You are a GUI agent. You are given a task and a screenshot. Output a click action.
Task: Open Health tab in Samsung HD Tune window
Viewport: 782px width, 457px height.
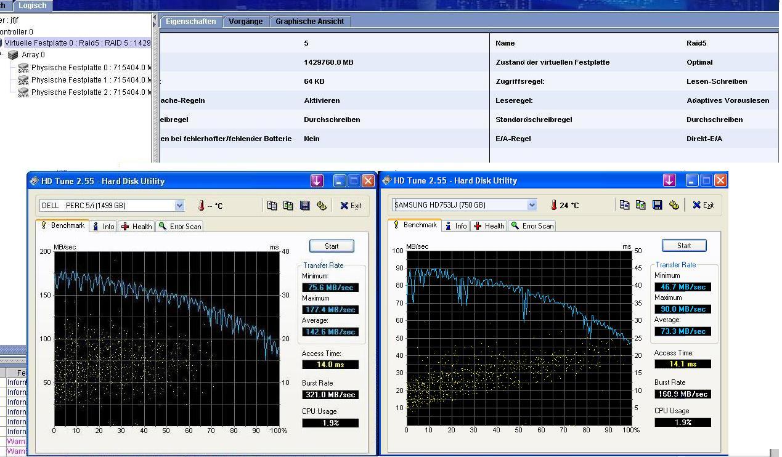click(489, 226)
